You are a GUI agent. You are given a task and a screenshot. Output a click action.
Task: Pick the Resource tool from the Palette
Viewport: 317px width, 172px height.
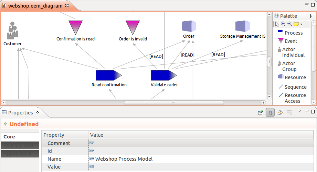point(292,77)
